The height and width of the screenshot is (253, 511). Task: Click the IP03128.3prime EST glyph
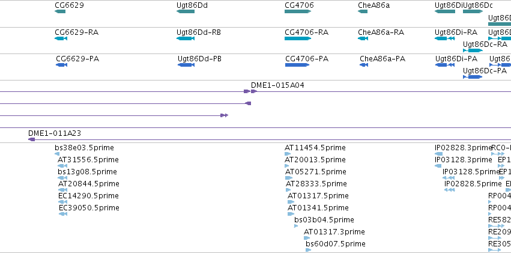pyautogui.click(x=438, y=166)
